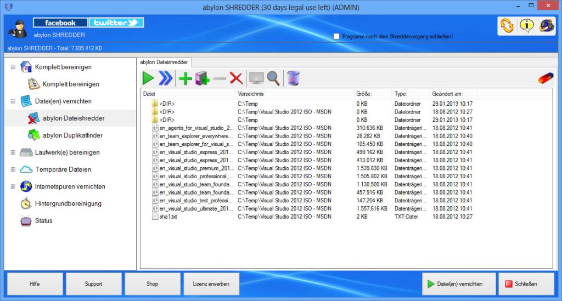
Task: Clear the list using the red X icon
Action: (236, 78)
